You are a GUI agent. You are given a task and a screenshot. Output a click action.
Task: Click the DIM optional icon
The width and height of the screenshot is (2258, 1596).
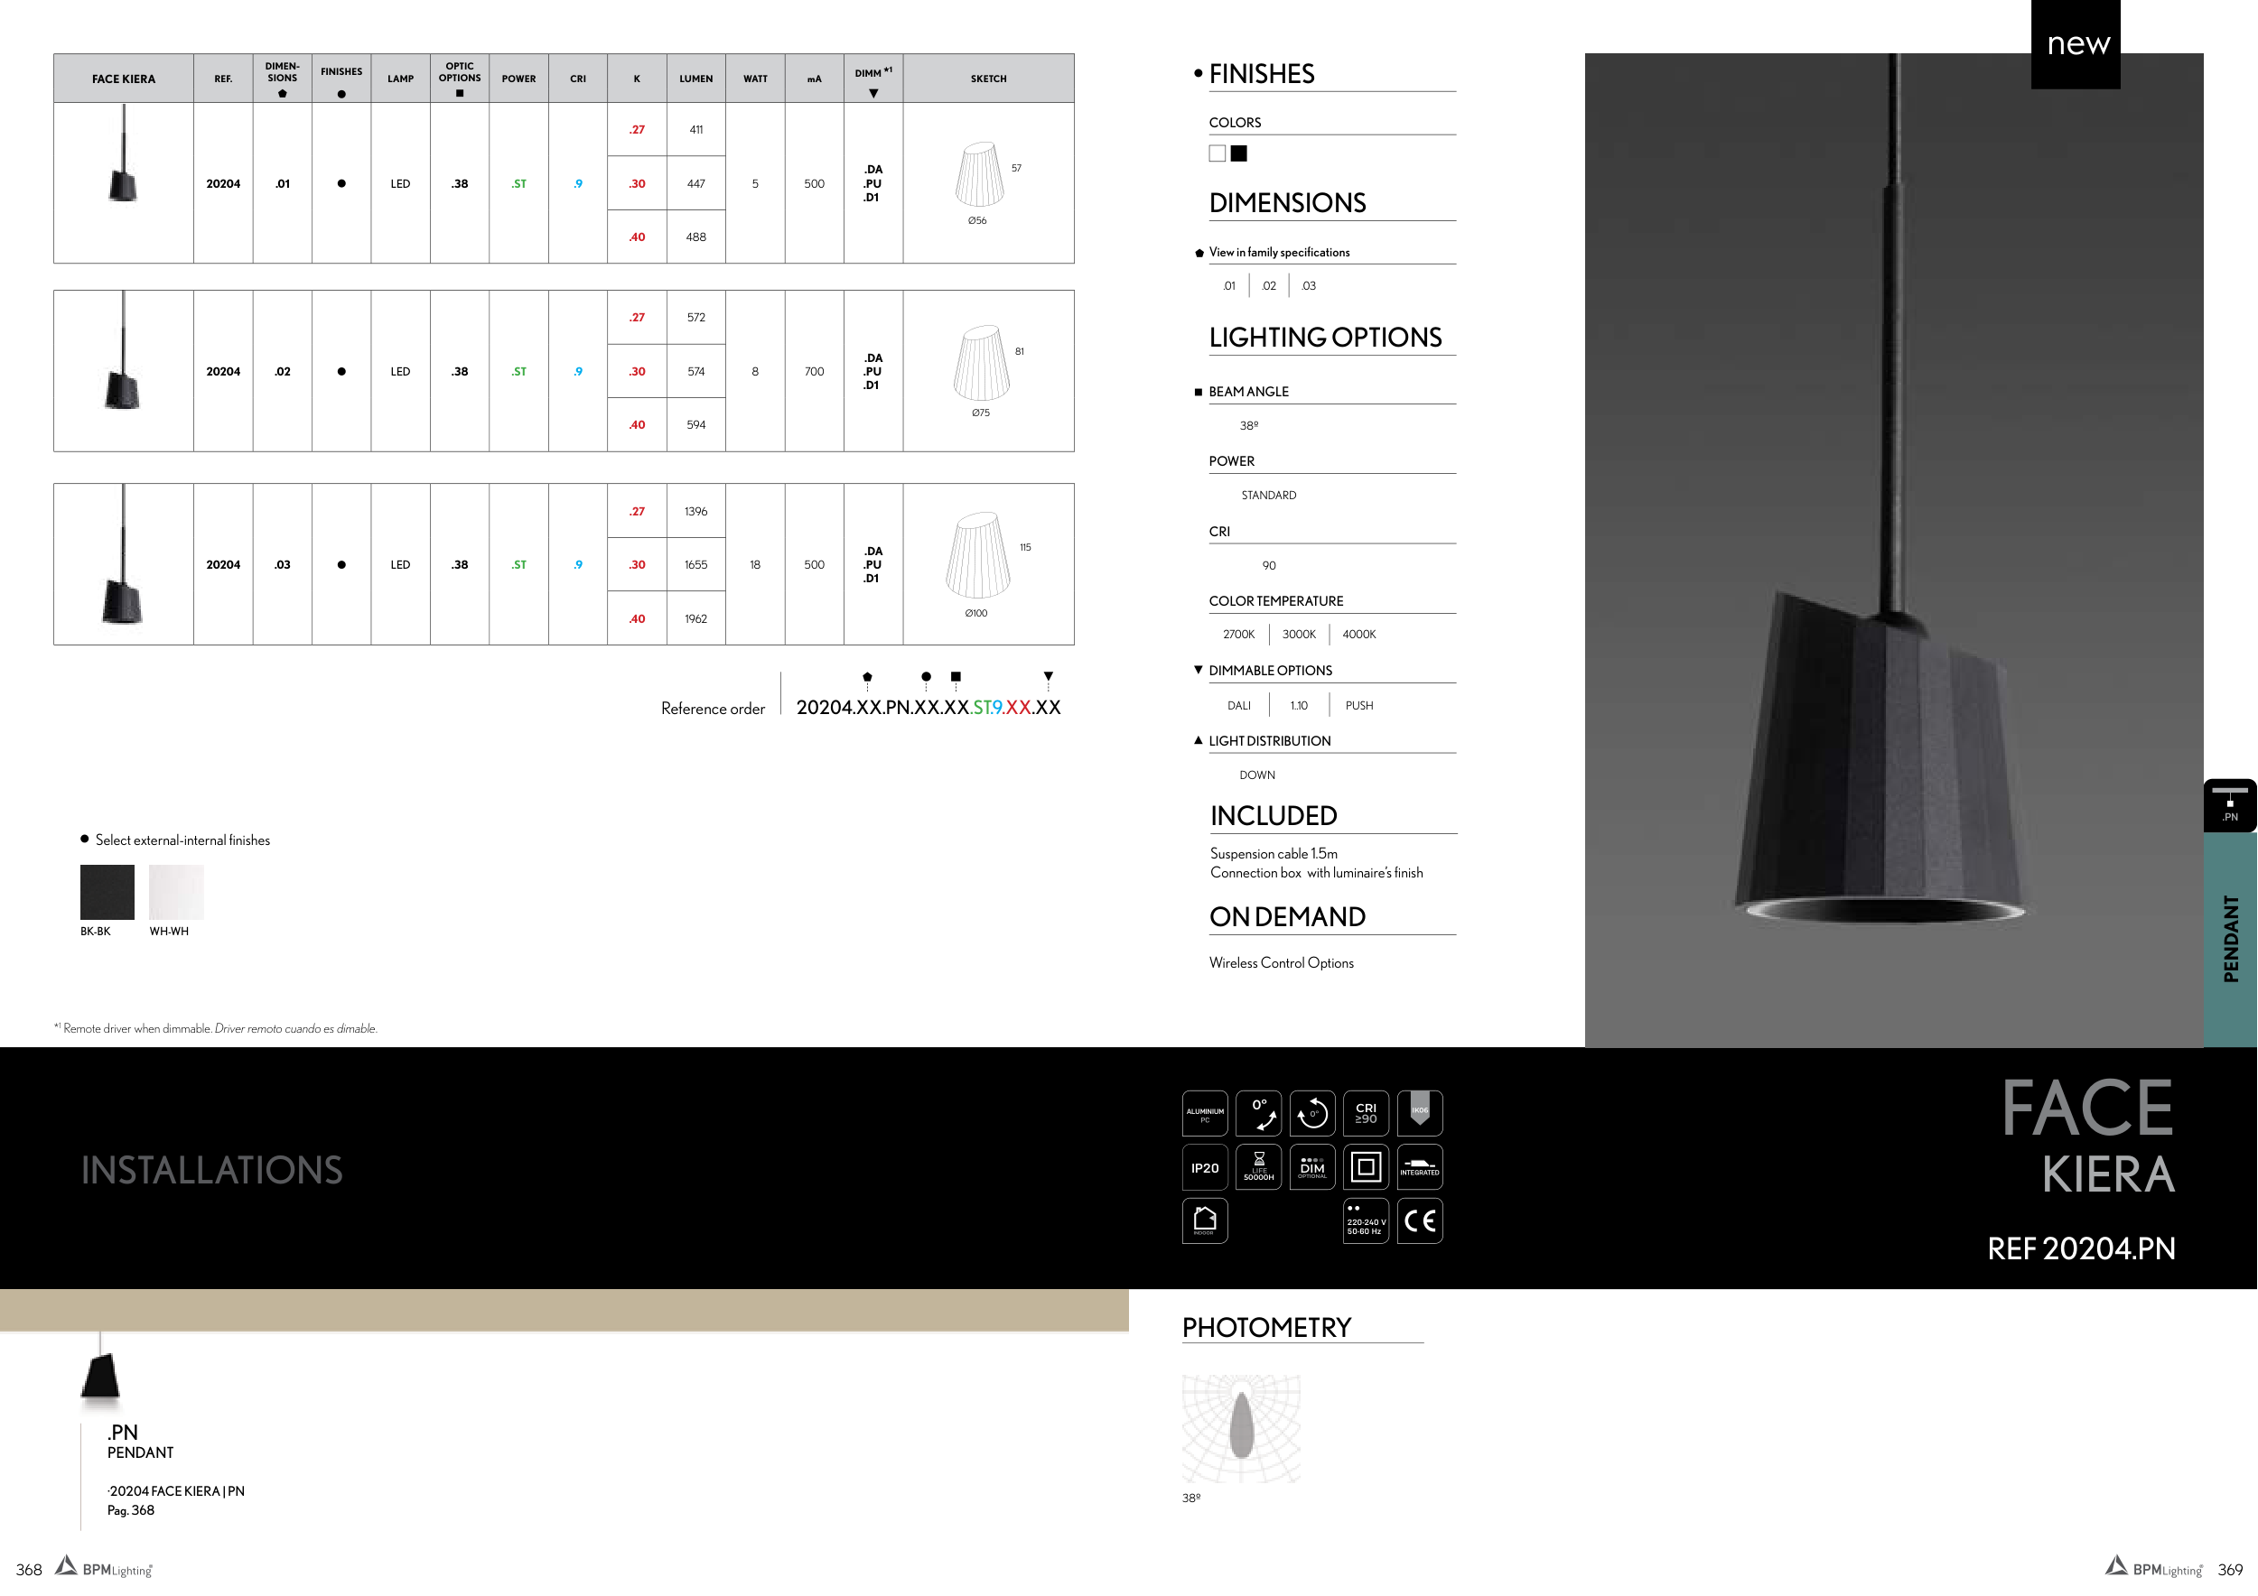(1312, 1167)
